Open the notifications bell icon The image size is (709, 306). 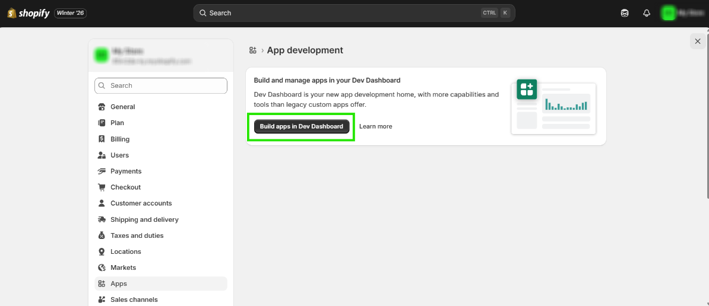(647, 13)
